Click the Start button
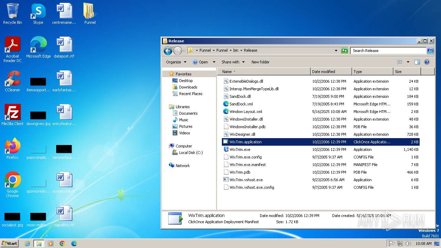 pyautogui.click(x=9, y=244)
